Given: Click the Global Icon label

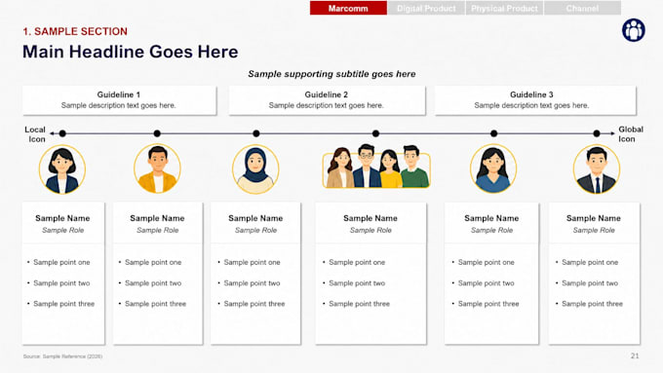Looking at the screenshot, I should (631, 133).
